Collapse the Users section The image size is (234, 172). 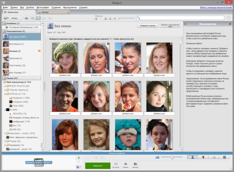pos(4,31)
